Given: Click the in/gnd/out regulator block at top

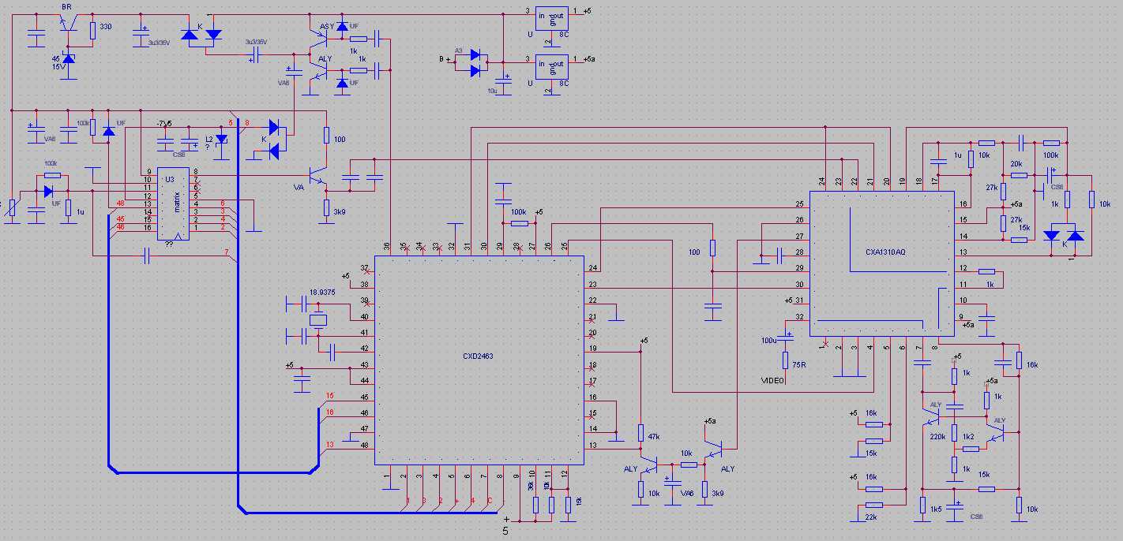Looking at the screenshot, I should tap(552, 17).
